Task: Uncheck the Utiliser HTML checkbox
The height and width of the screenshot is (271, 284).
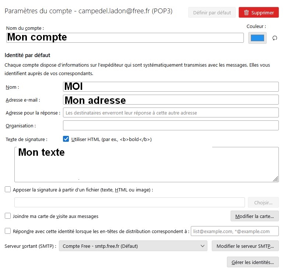Action: (x=66, y=139)
